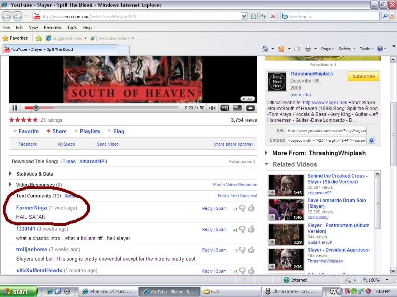397x297 pixels.
Task: Click browser Forward button
Action: pyautogui.click(x=17, y=17)
